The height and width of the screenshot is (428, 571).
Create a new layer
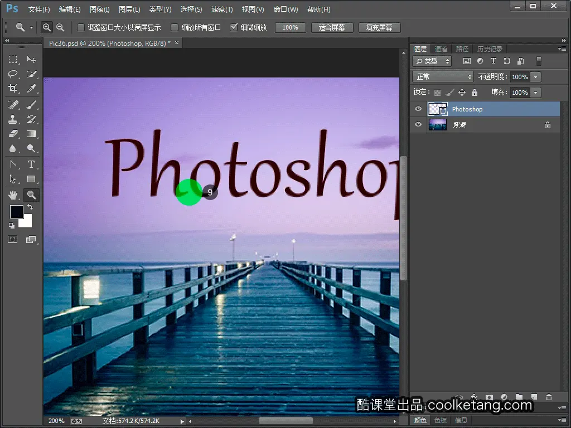tap(534, 397)
